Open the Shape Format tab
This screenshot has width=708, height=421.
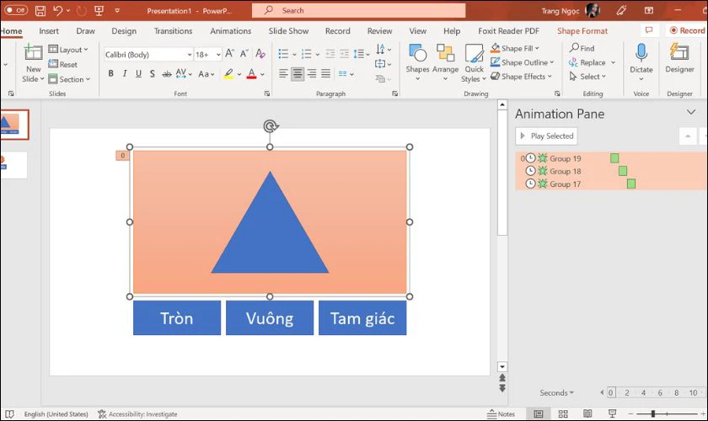(582, 30)
